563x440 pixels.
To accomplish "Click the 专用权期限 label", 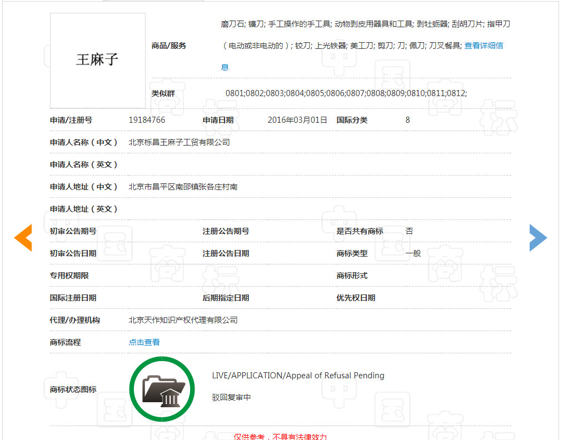I will [69, 276].
